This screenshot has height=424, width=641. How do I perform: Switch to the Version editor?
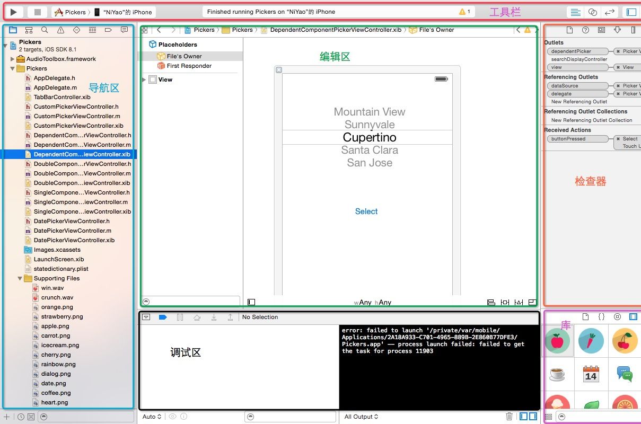click(610, 12)
